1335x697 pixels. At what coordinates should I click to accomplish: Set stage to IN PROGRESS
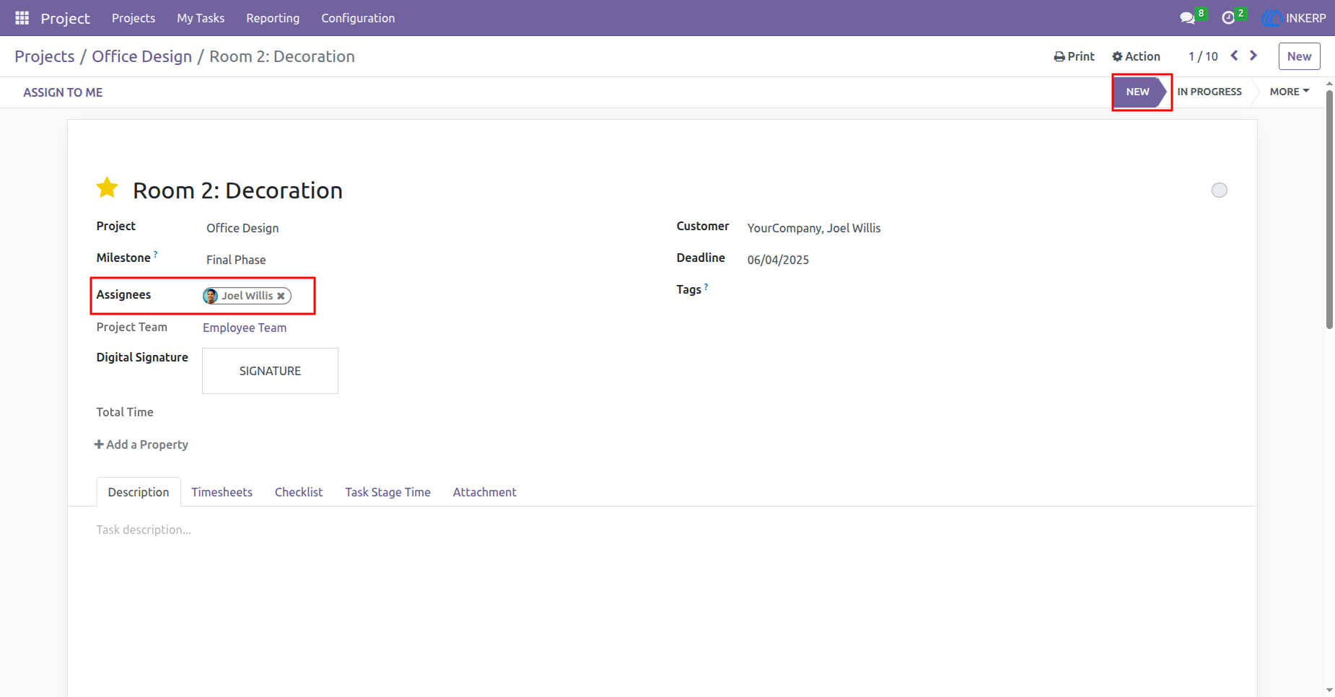coord(1209,92)
